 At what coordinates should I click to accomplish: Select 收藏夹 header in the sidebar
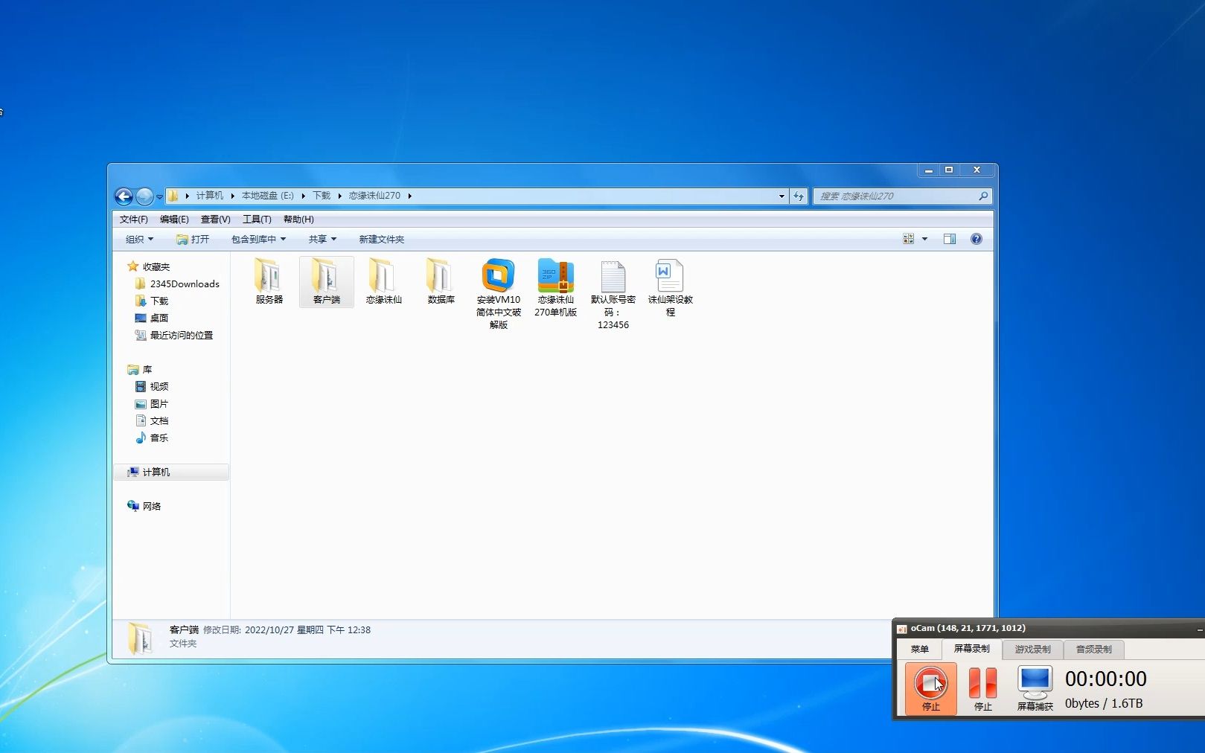pos(149,266)
